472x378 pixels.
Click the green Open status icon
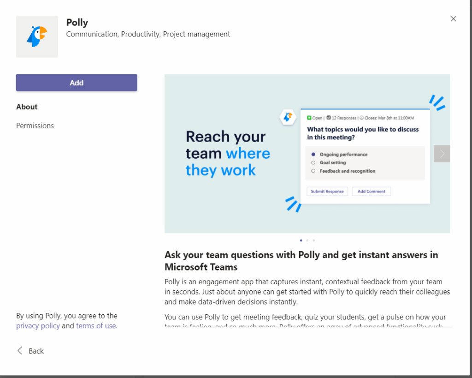[309, 118]
